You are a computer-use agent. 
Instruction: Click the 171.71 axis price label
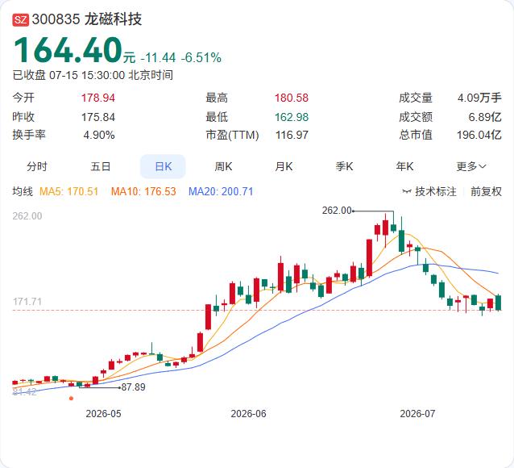coord(27,302)
